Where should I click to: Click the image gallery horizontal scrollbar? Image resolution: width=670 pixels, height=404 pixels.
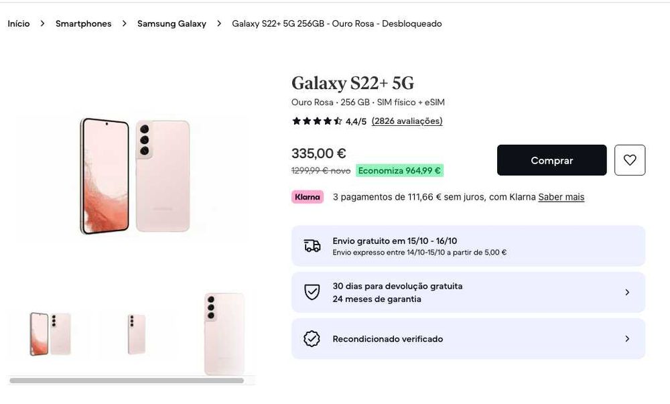(x=127, y=381)
